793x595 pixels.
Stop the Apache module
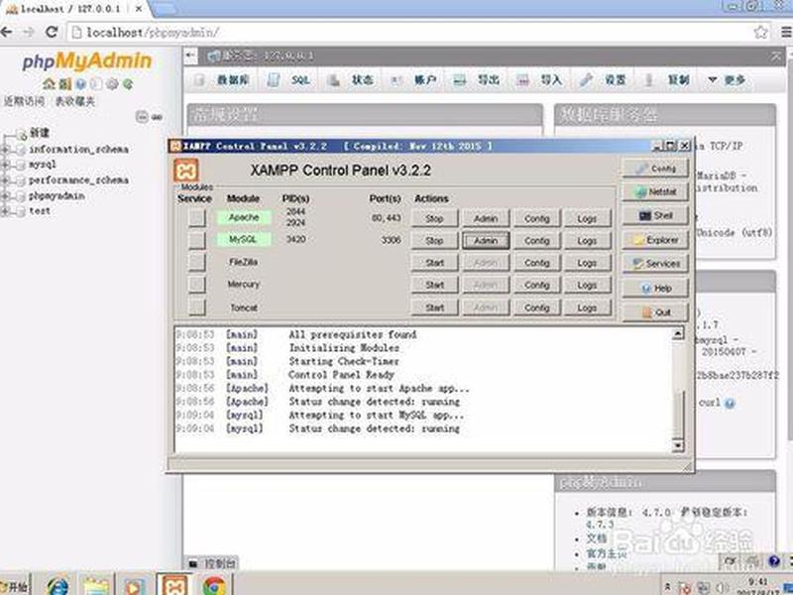tap(434, 218)
